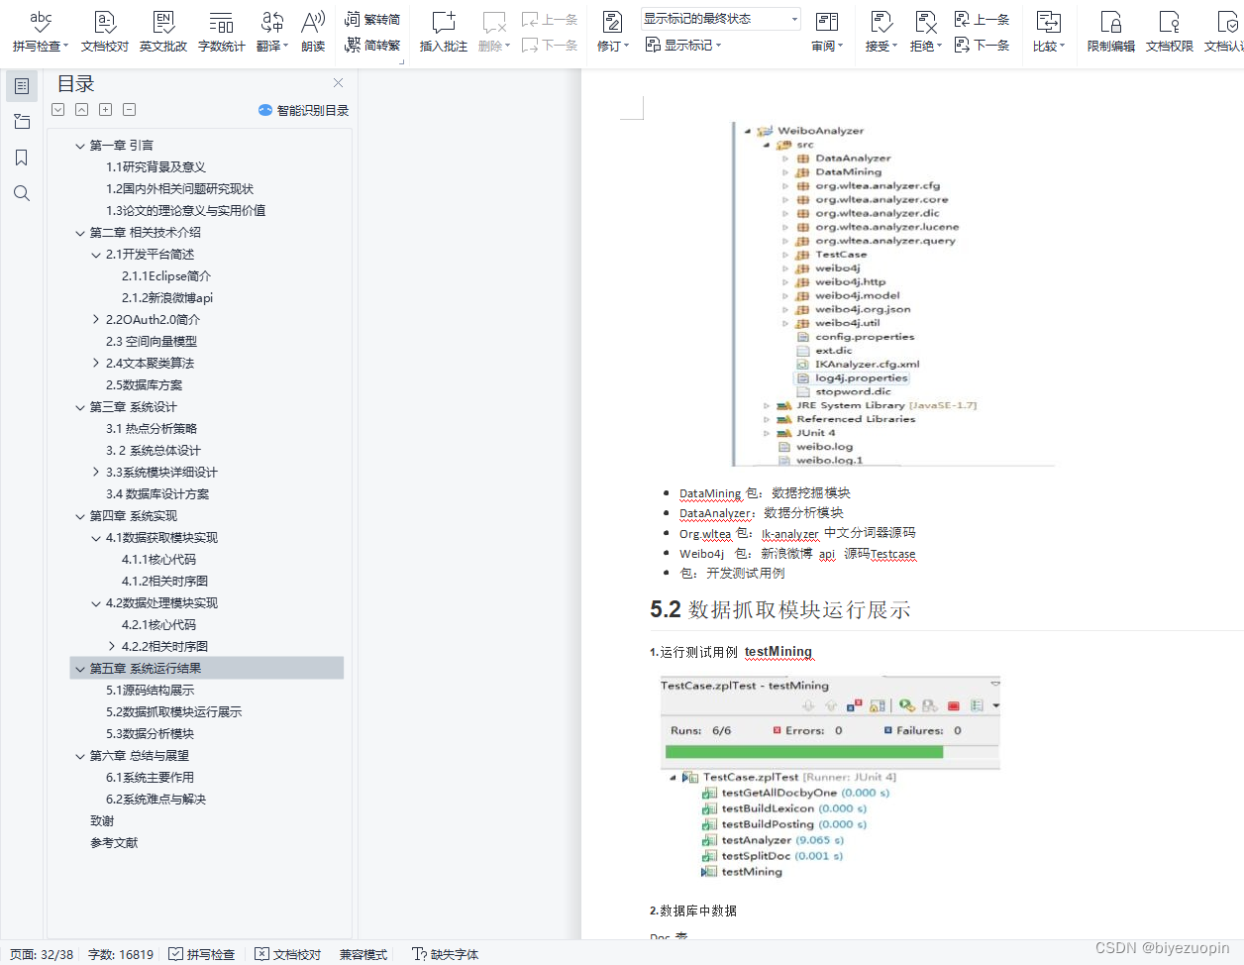1244x965 pixels.
Task: Open the translate tool (翻译)
Action: pyautogui.click(x=271, y=32)
